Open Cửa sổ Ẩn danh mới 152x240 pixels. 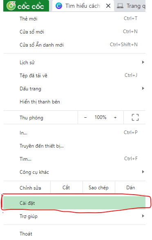coord(74,45)
